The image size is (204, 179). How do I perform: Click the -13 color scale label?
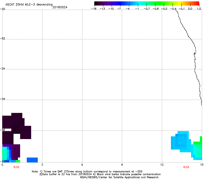pyautogui.click(x=102, y=9)
